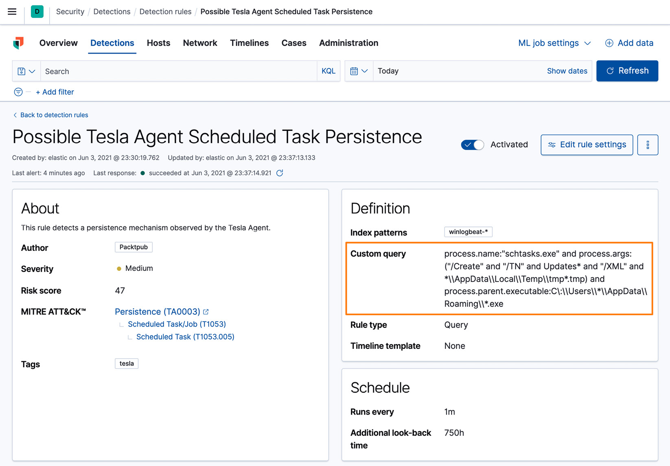Click the 750h look-back value
Viewport: 670px width, 466px height.
[454, 433]
